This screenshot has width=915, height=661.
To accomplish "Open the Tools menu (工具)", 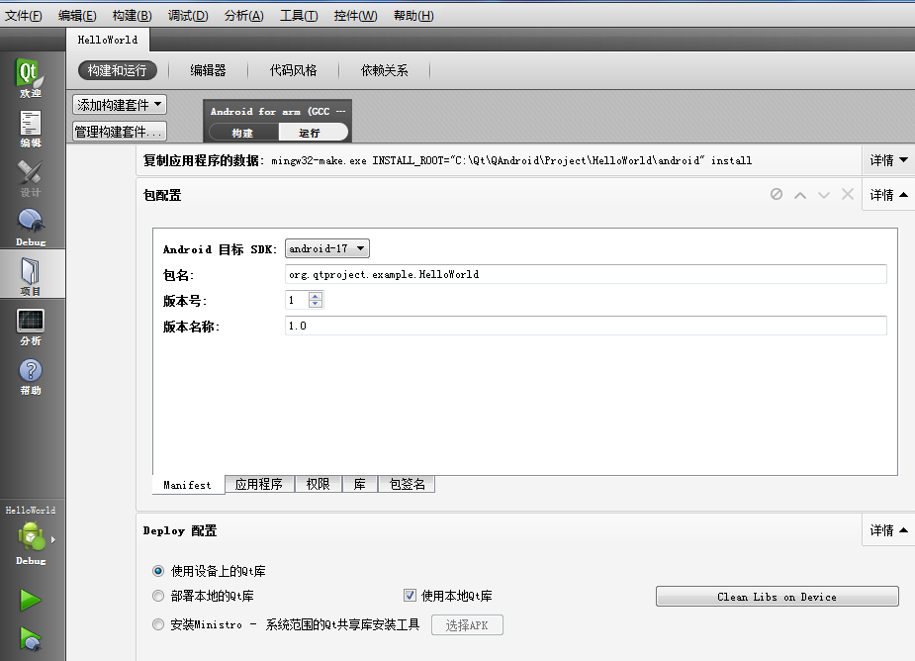I will tap(299, 16).
